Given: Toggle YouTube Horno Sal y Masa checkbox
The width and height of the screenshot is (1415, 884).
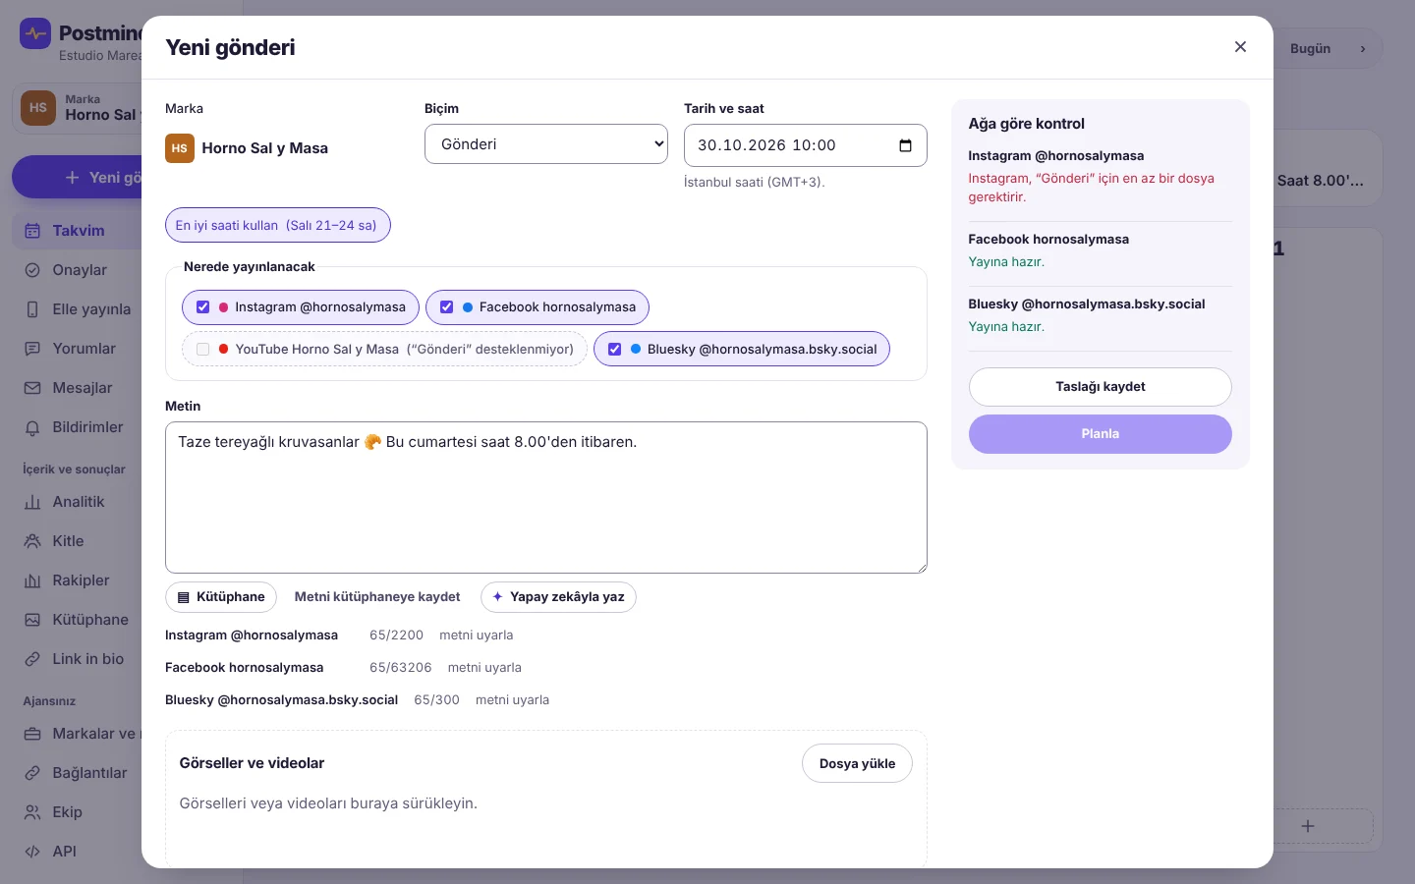Looking at the screenshot, I should tap(203, 349).
